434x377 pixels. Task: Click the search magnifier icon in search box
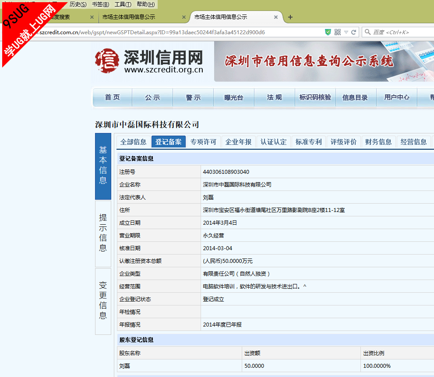(x=367, y=32)
